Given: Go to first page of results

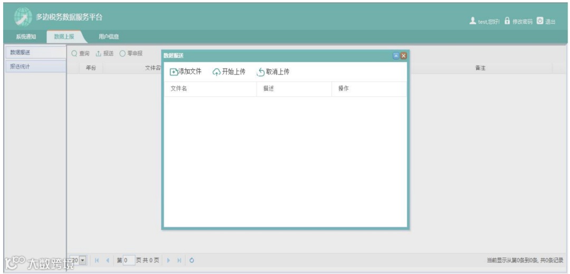Looking at the screenshot, I should pos(97,260).
